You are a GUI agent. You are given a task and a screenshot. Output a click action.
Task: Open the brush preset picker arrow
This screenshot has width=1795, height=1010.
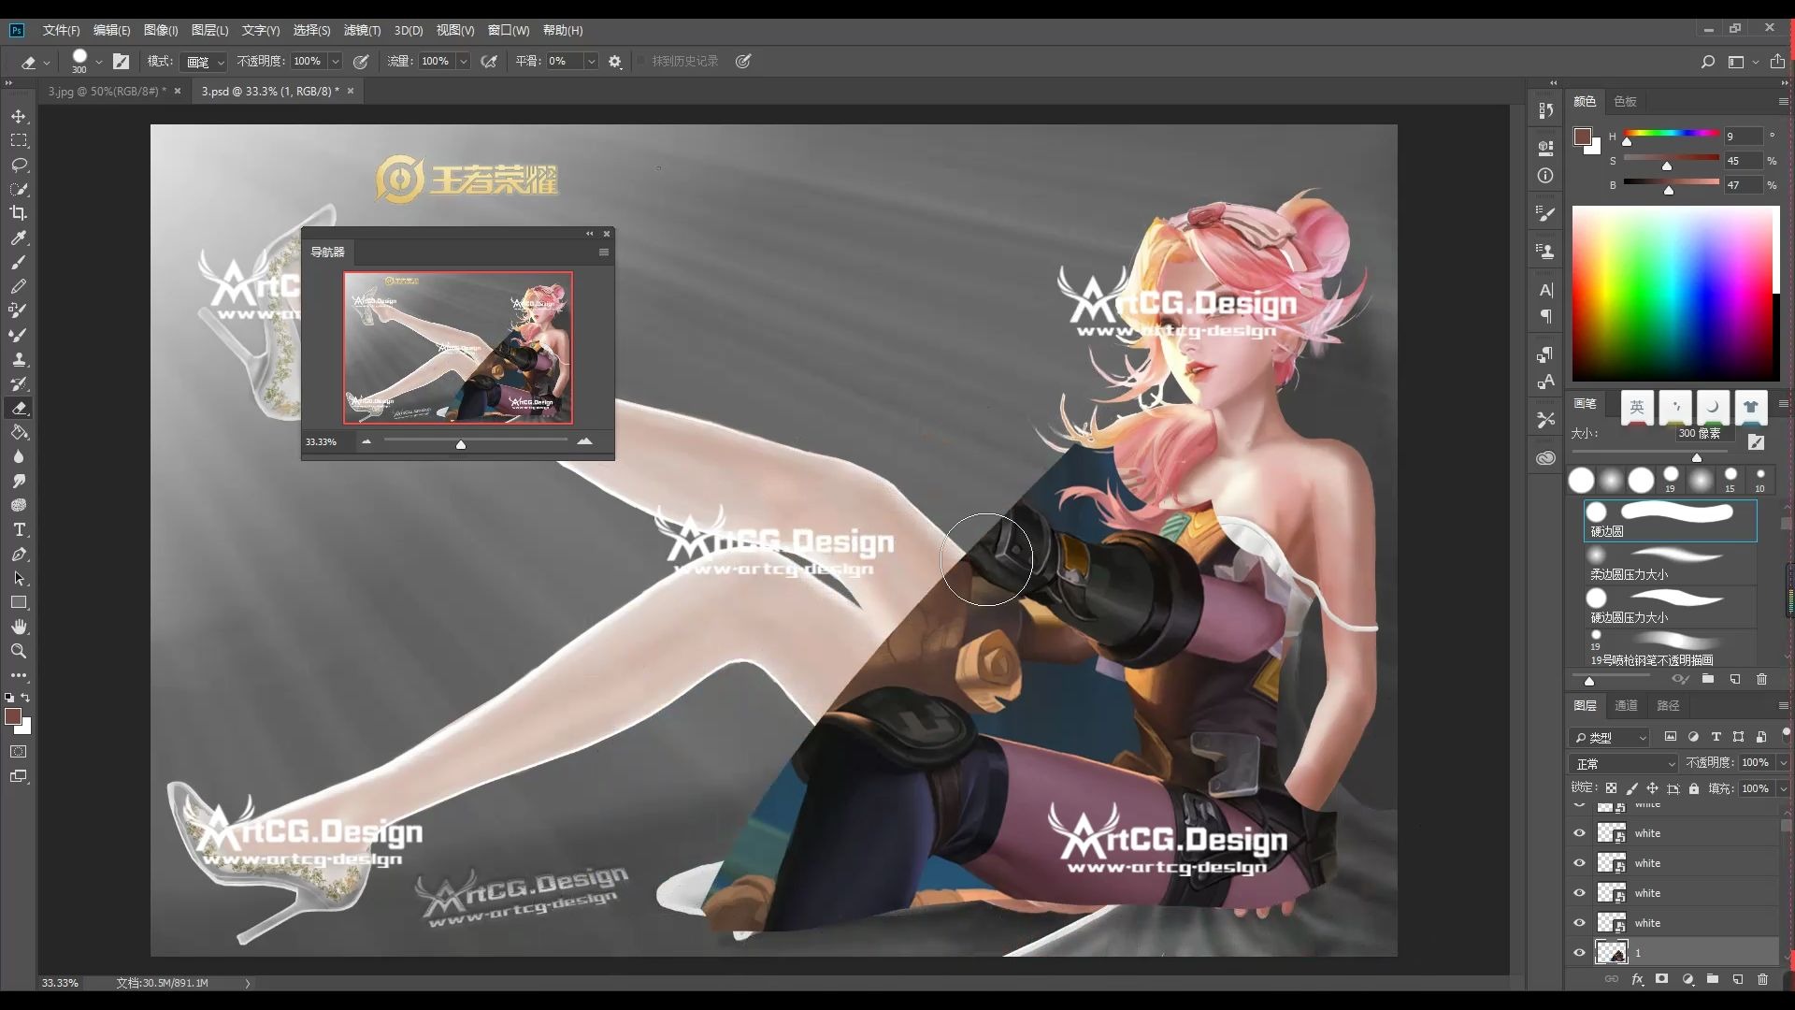[98, 62]
